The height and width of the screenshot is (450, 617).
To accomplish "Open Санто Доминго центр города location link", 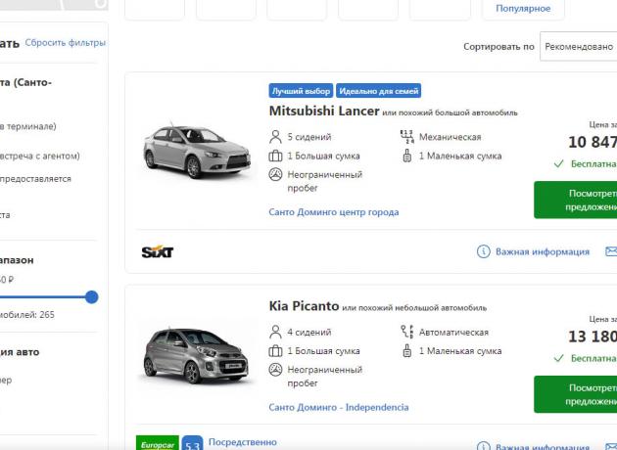I will pyautogui.click(x=334, y=212).
